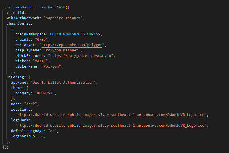Click the primary color value "#050757"
Viewport: 229px width, 153px height.
click(45, 93)
